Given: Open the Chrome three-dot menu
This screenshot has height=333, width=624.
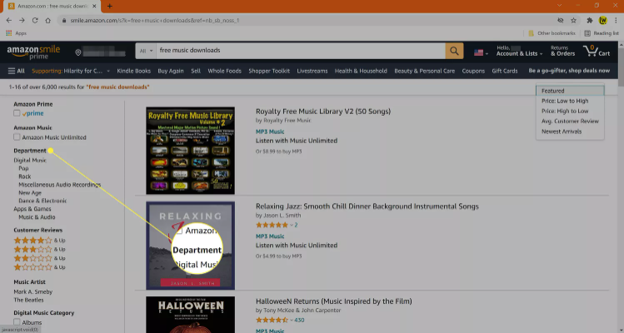Looking at the screenshot, I should coord(616,20).
